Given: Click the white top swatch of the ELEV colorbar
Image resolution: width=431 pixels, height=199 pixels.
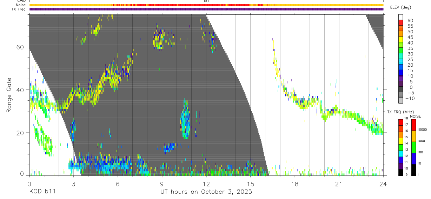Looking at the screenshot, I should point(401,18).
